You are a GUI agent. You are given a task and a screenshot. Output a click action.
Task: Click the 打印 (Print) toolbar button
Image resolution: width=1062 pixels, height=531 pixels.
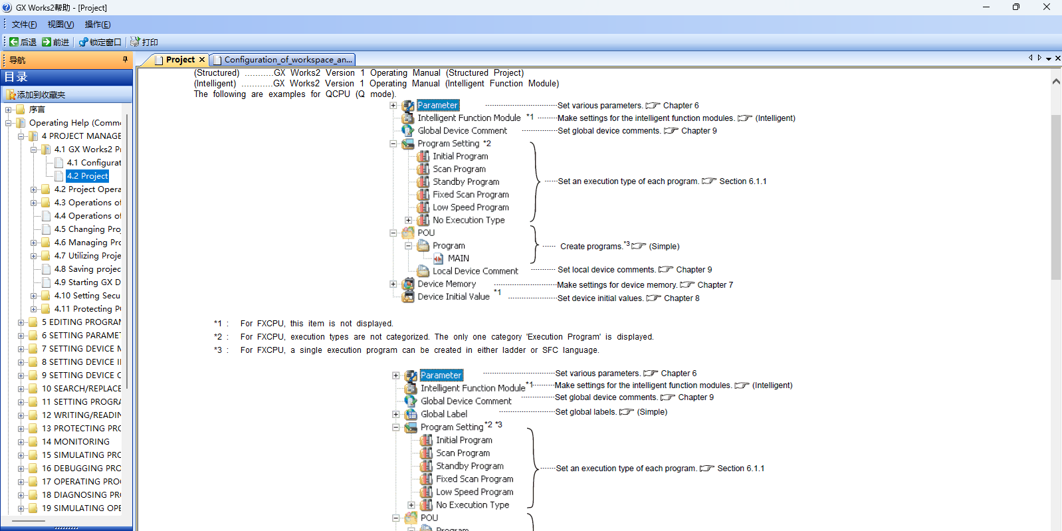(144, 42)
